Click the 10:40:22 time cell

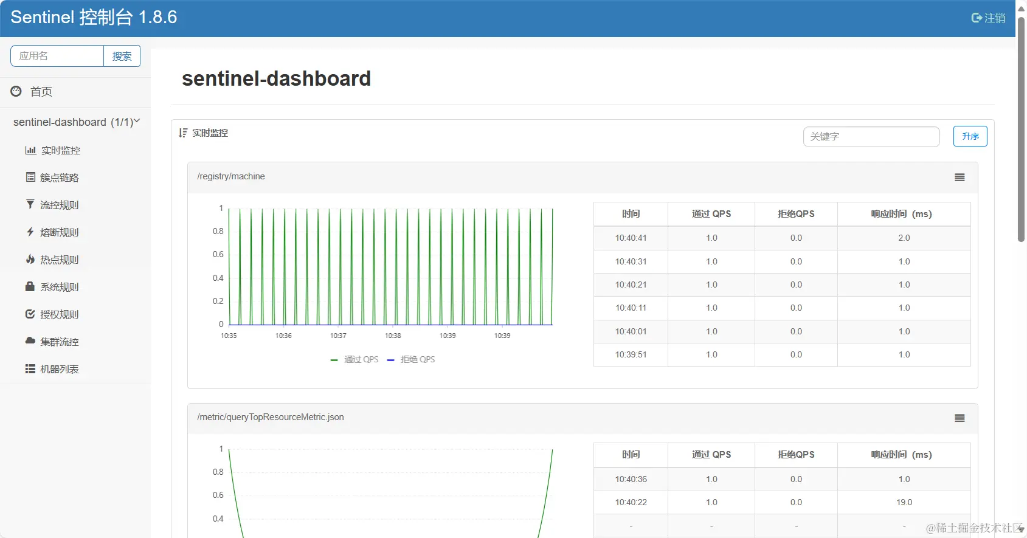631,502
